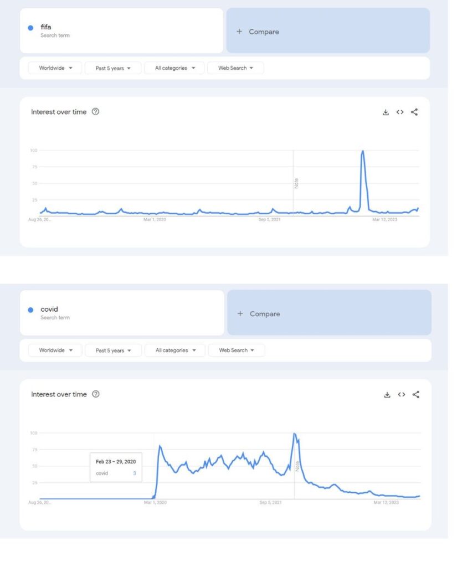Viewport: 457px width, 567px height.
Task: Open help icon beside fifa Interest over time
Action: pos(95,112)
